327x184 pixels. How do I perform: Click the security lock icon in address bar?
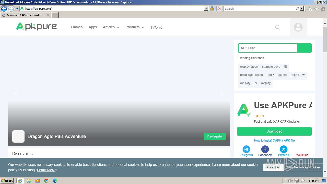click(x=212, y=8)
